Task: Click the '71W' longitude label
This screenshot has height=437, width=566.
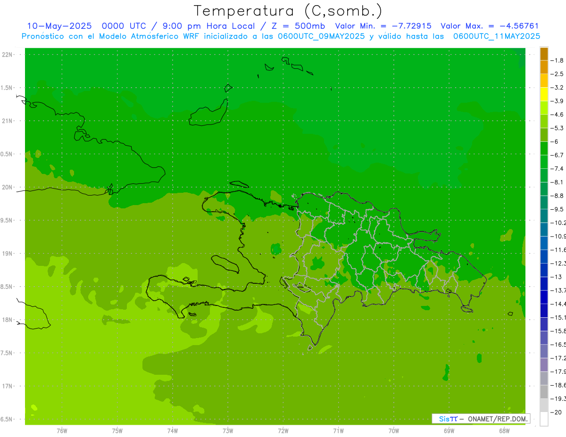Action: pyautogui.click(x=338, y=431)
